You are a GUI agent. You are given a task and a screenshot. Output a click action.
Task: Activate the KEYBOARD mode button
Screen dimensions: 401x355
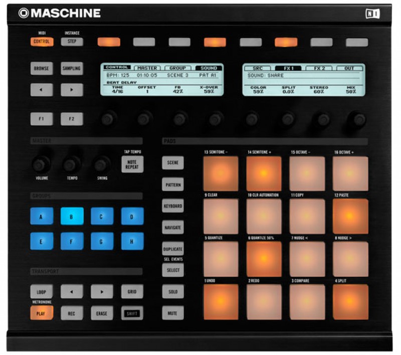click(173, 206)
